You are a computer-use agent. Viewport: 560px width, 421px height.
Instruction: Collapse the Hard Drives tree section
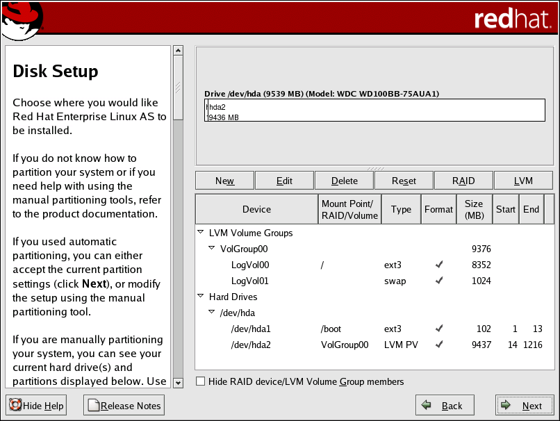click(201, 297)
